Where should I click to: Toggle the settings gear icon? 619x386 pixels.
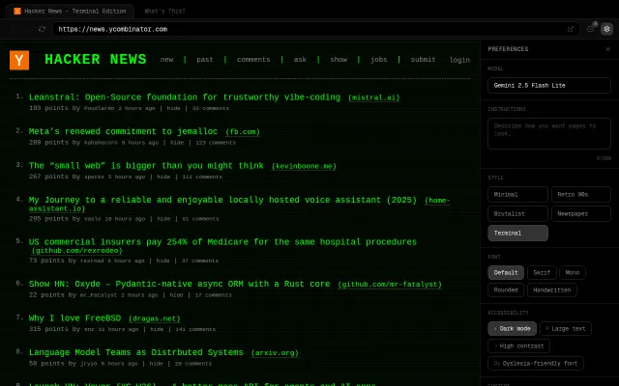[606, 29]
